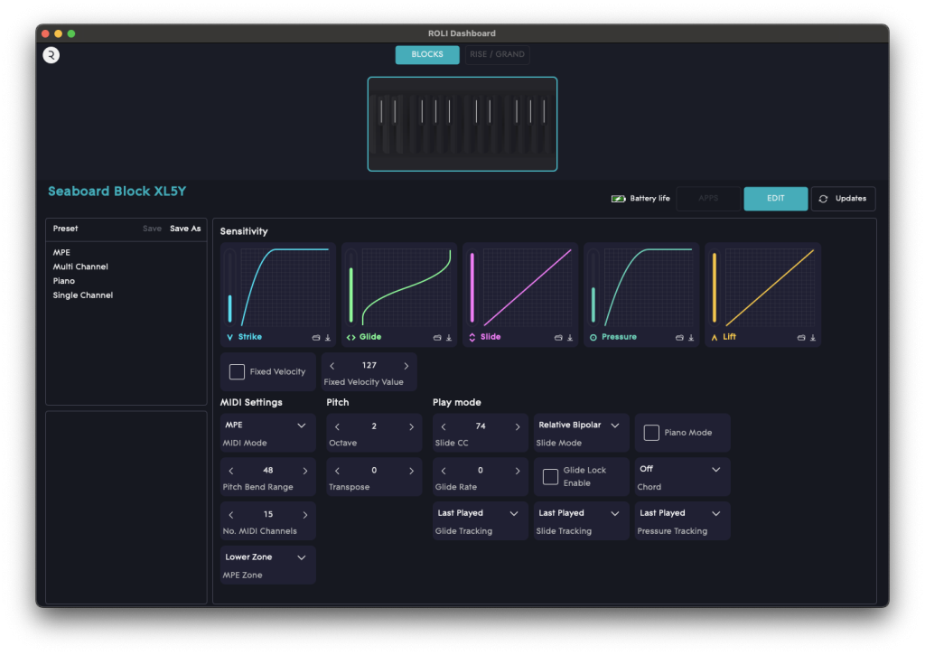The image size is (925, 655).
Task: Check the Glide Lock Enable box
Action: [550, 476]
